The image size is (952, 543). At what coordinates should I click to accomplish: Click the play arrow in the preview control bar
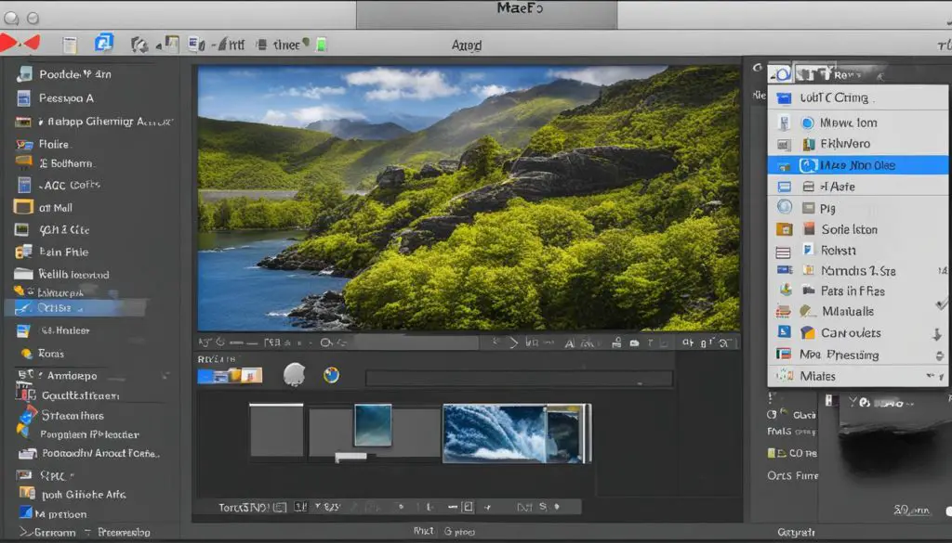tap(513, 343)
